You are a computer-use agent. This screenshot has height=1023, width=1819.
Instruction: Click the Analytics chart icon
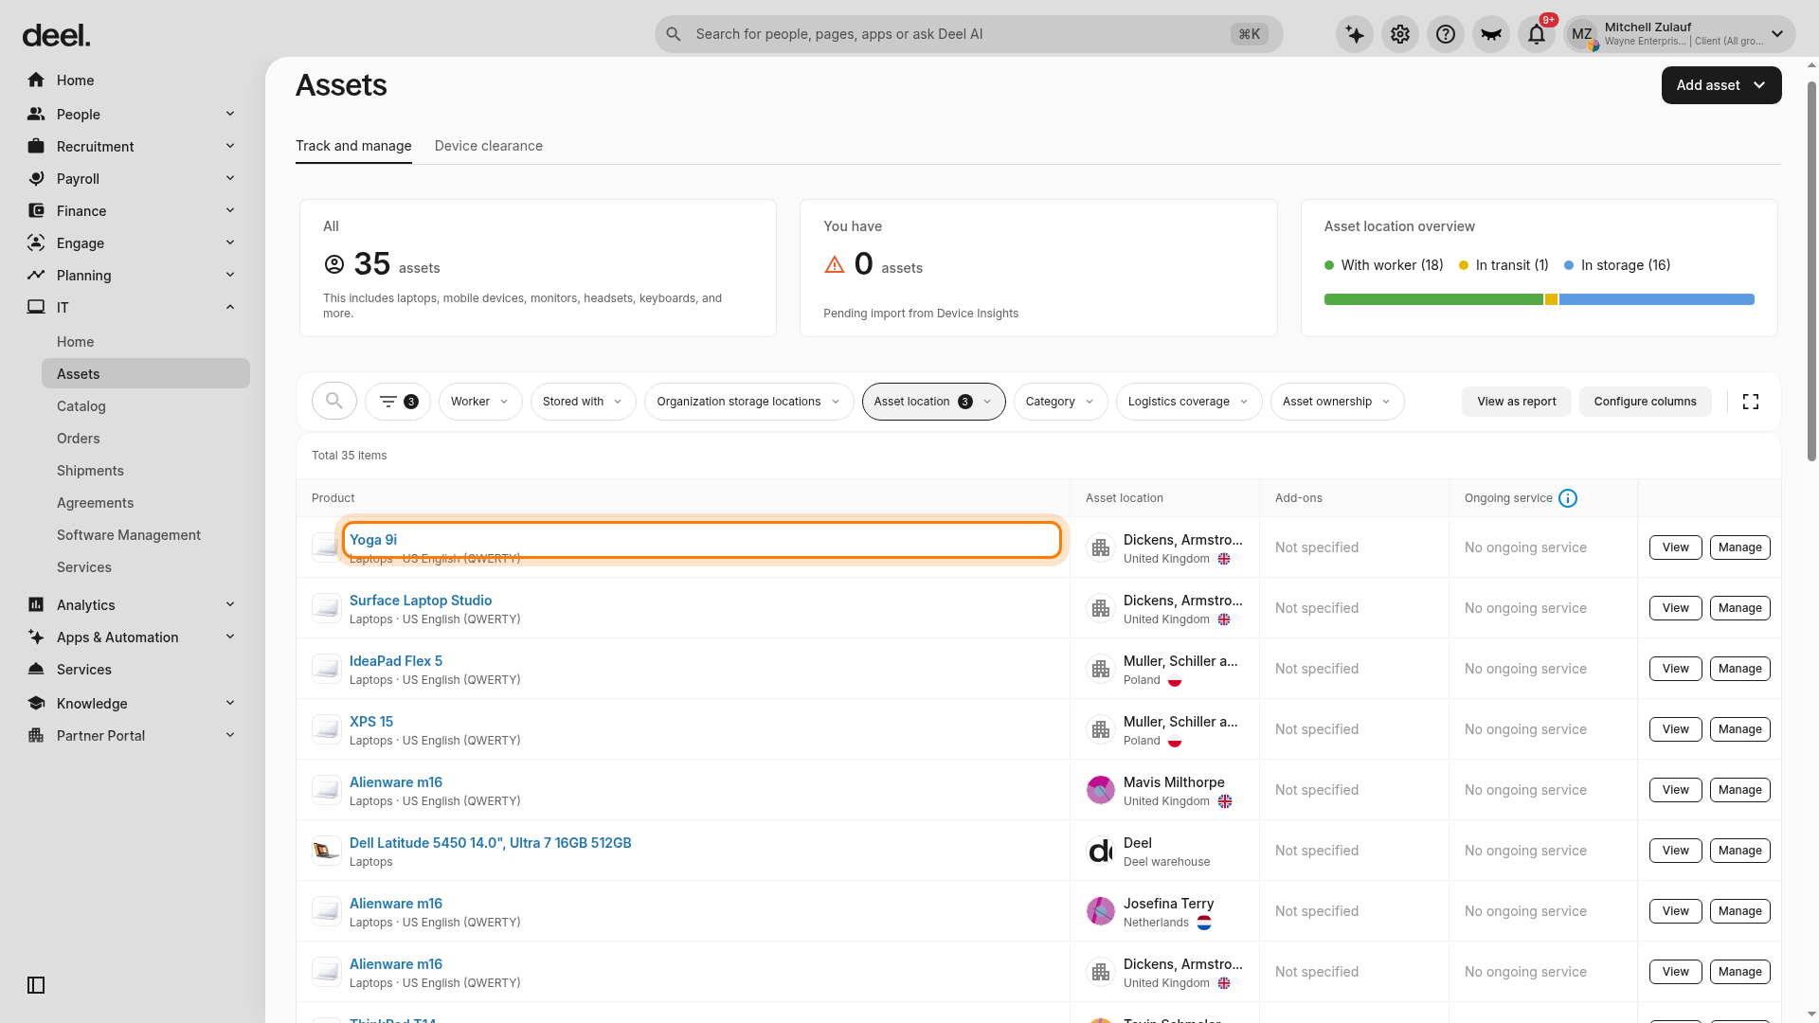pos(36,605)
